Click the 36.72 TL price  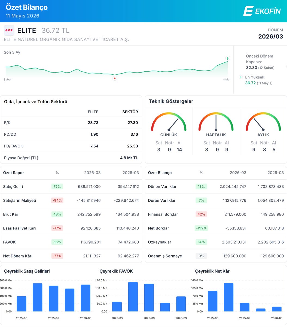pyautogui.click(x=56, y=30)
